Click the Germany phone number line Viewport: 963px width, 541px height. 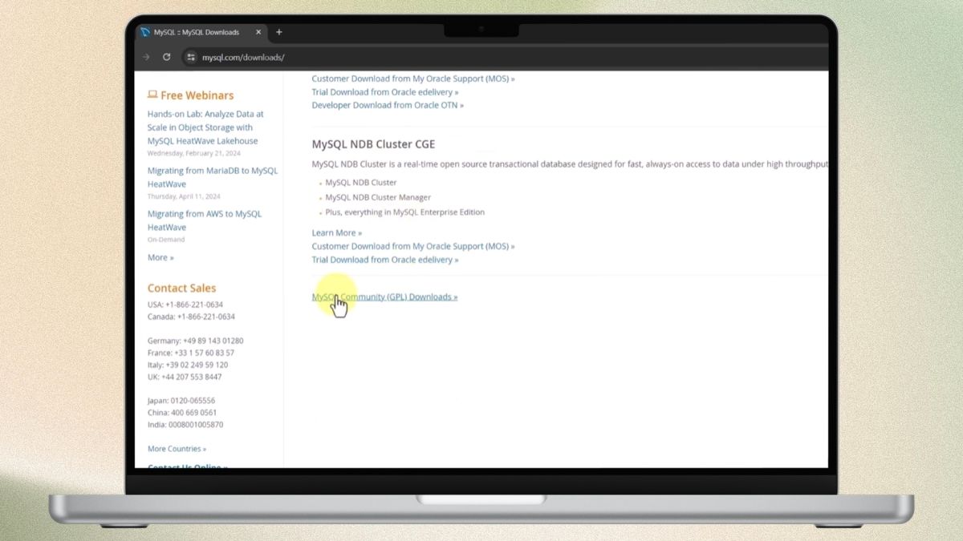pyautogui.click(x=196, y=341)
